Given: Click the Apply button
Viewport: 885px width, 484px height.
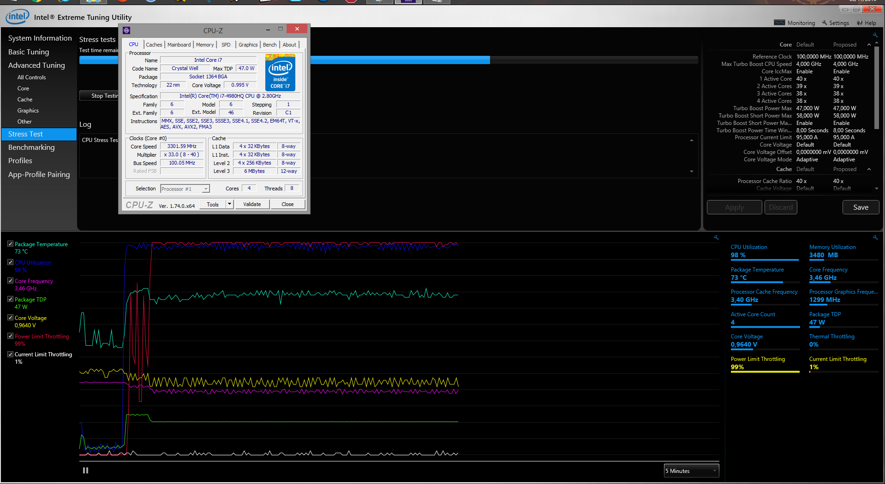Looking at the screenshot, I should 734,207.
